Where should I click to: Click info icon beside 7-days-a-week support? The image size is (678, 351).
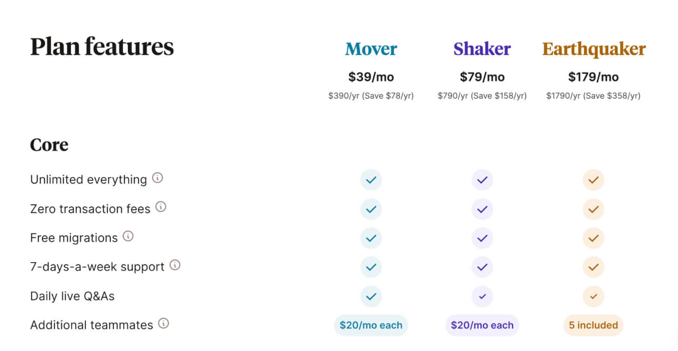175,265
